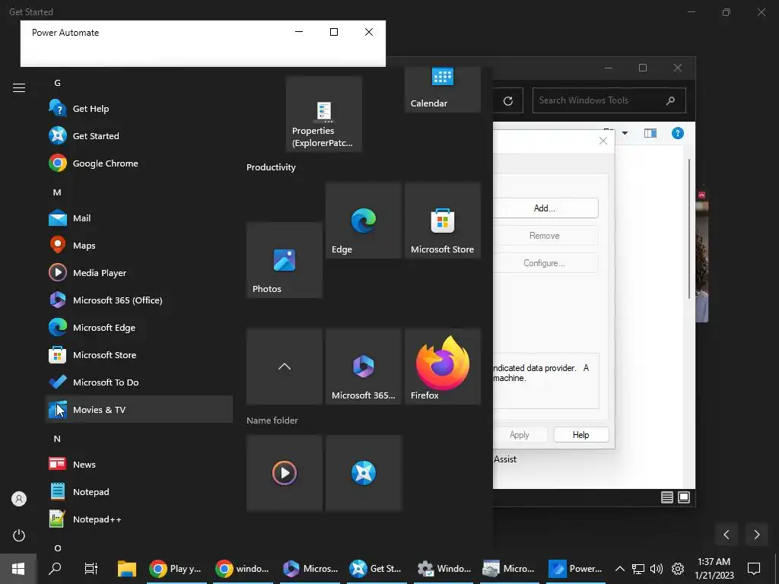Expand the Start menu hamburger navigation

[x=19, y=88]
